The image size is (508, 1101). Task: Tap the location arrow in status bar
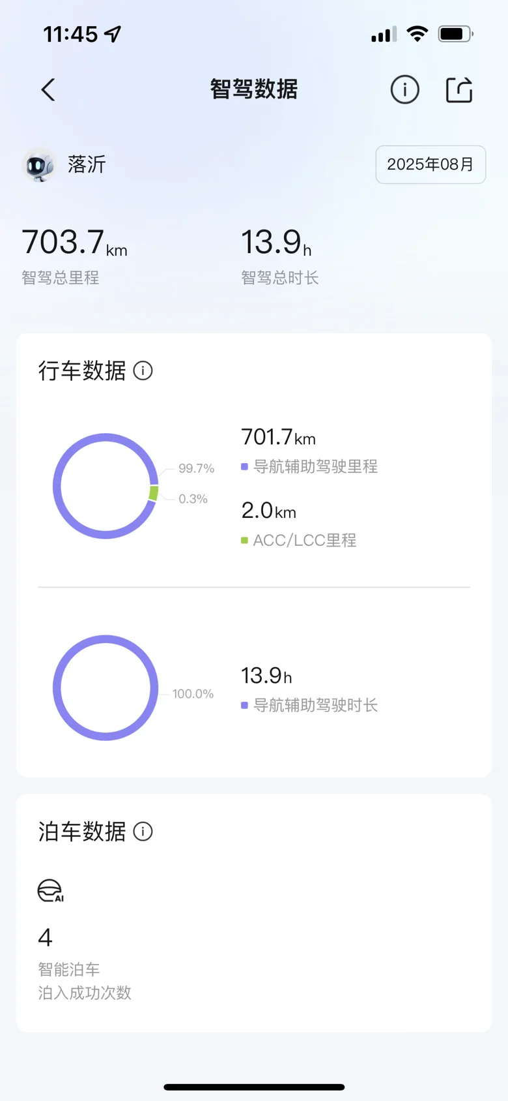tap(113, 34)
